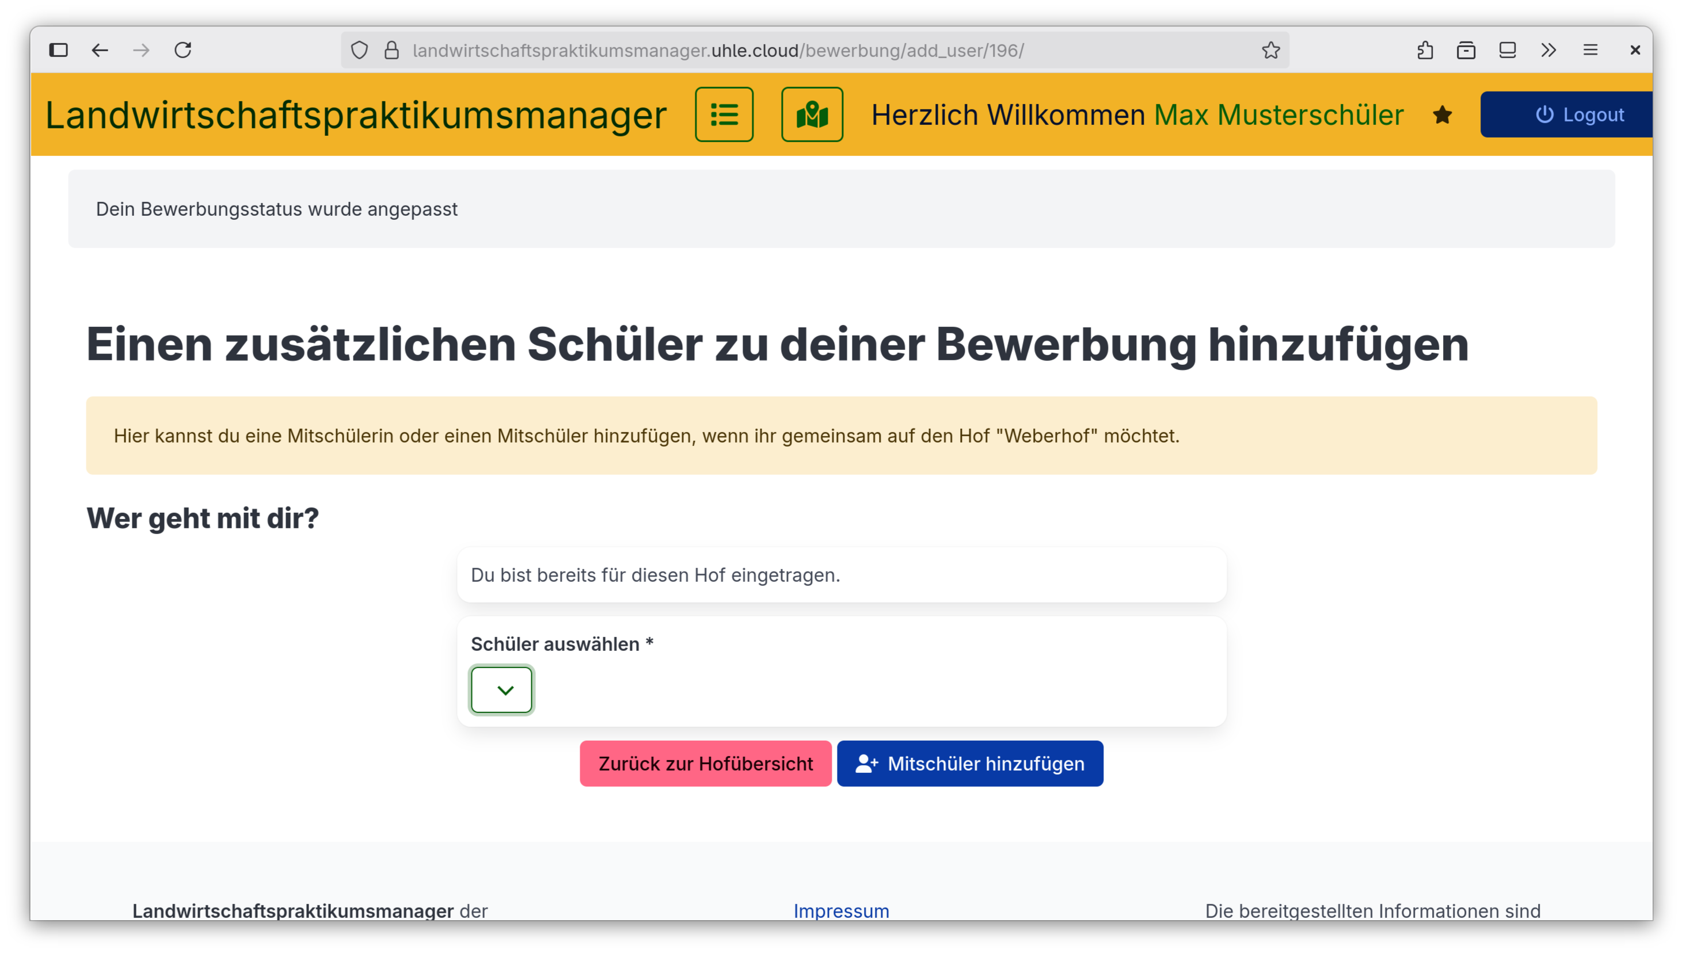This screenshot has height=953, width=1682.
Task: Open the extensions puzzle icon
Action: point(1425,49)
